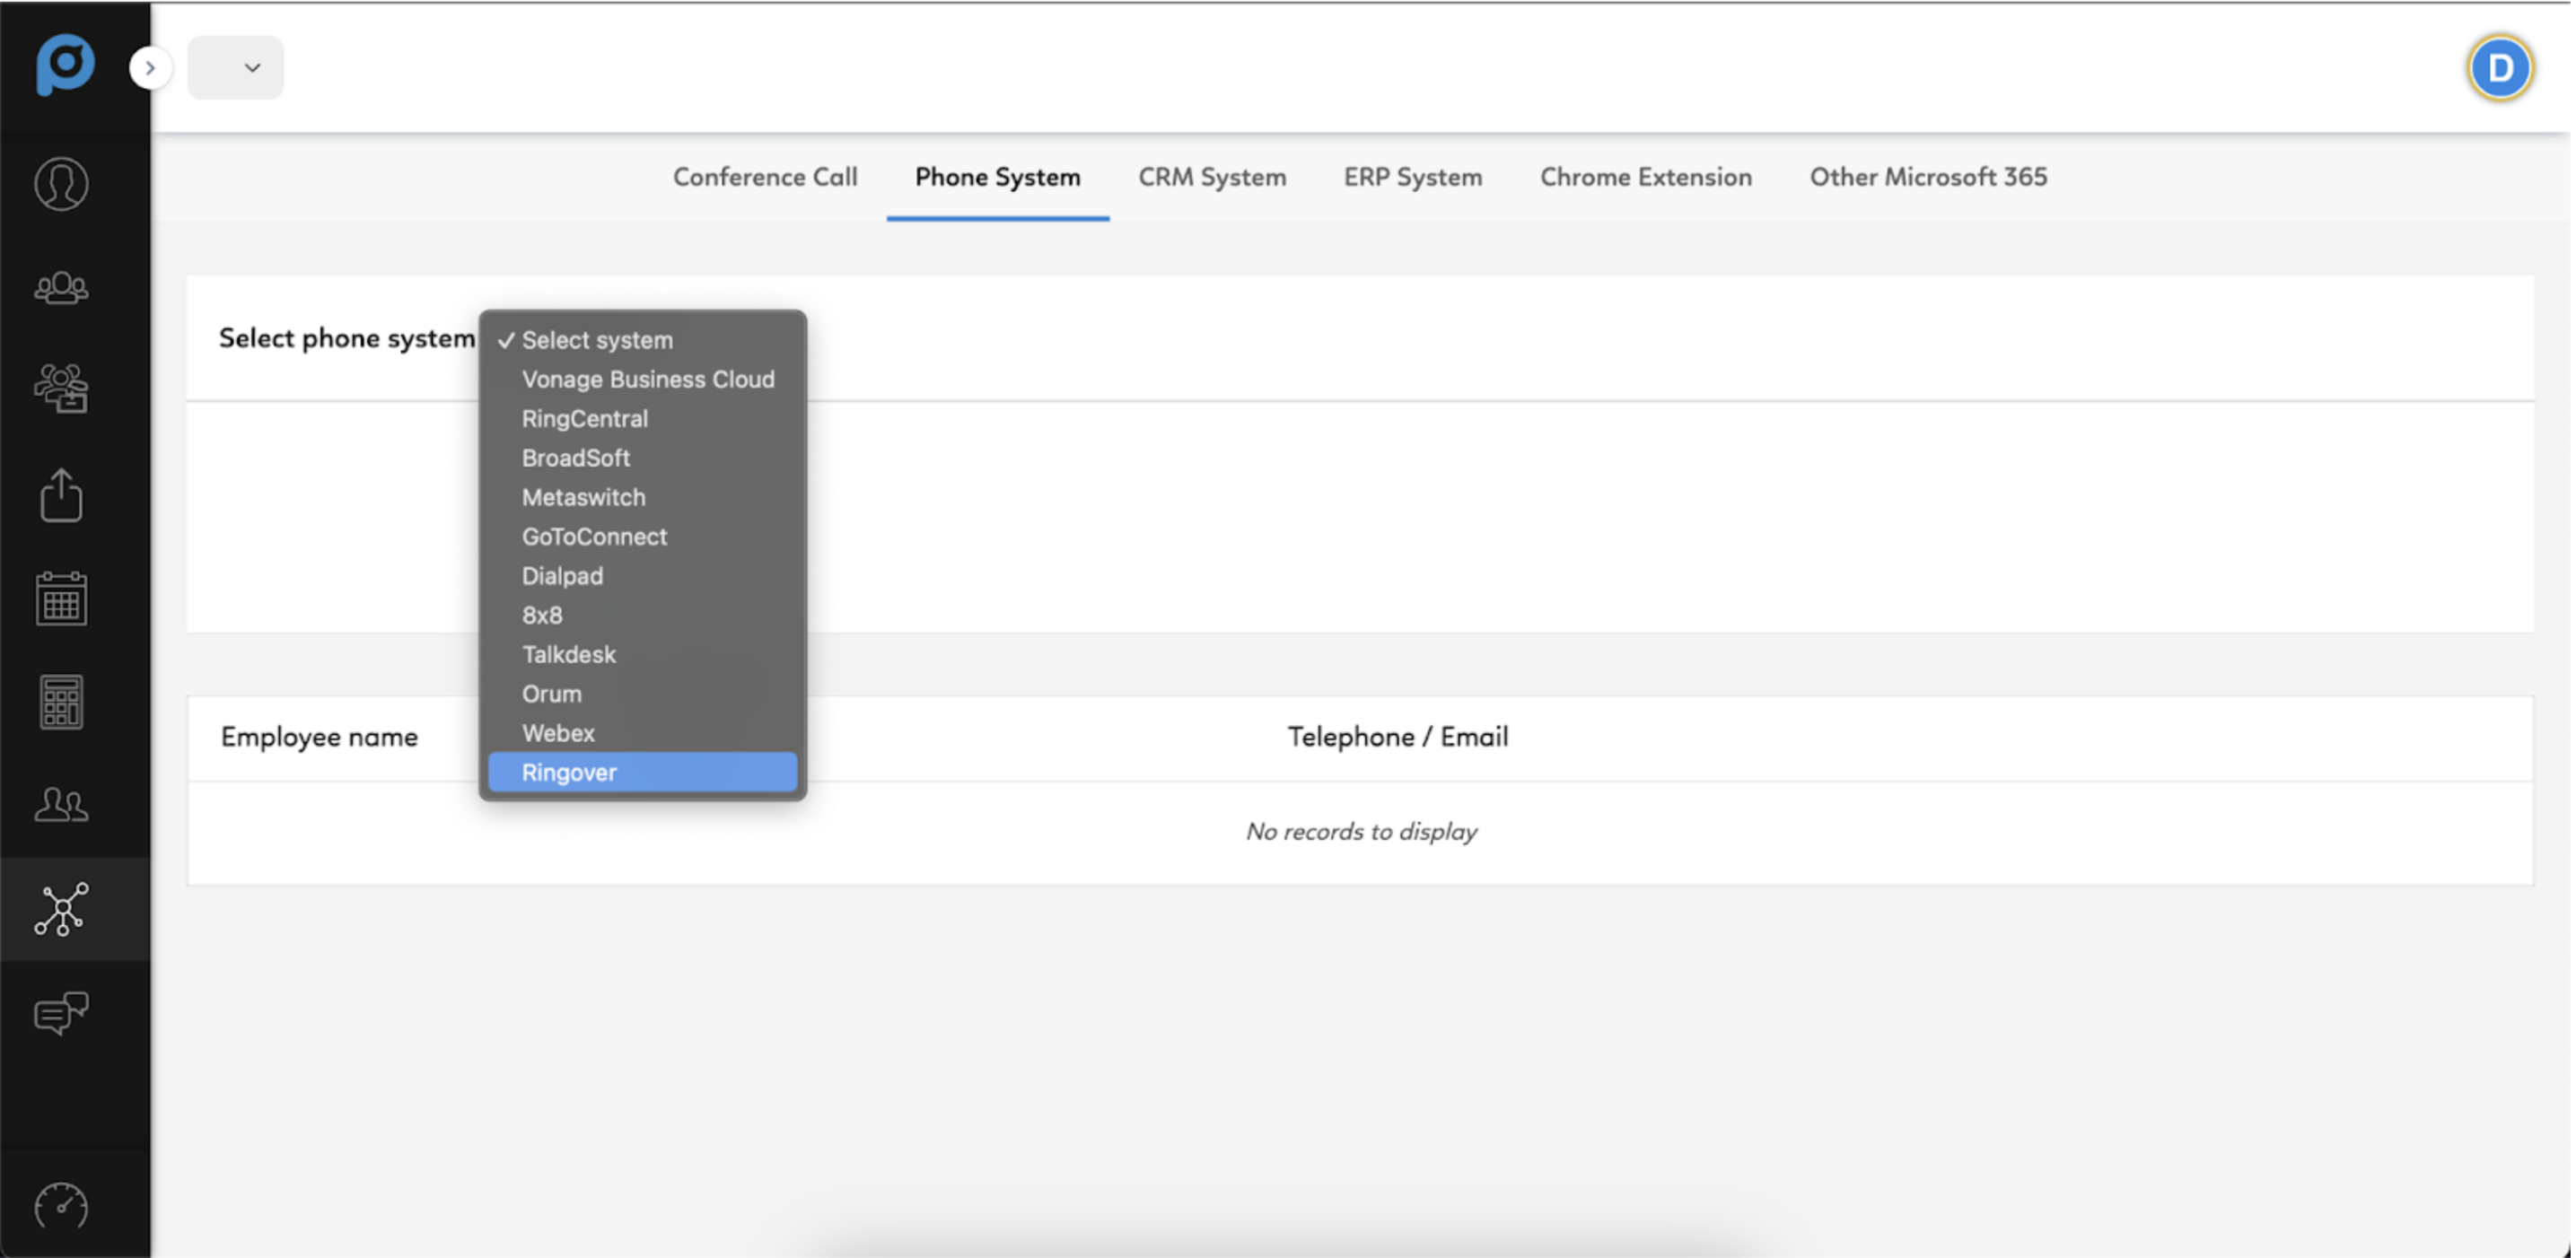The width and height of the screenshot is (2576, 1258).
Task: Select Webex from the dropdown list
Action: [643, 733]
